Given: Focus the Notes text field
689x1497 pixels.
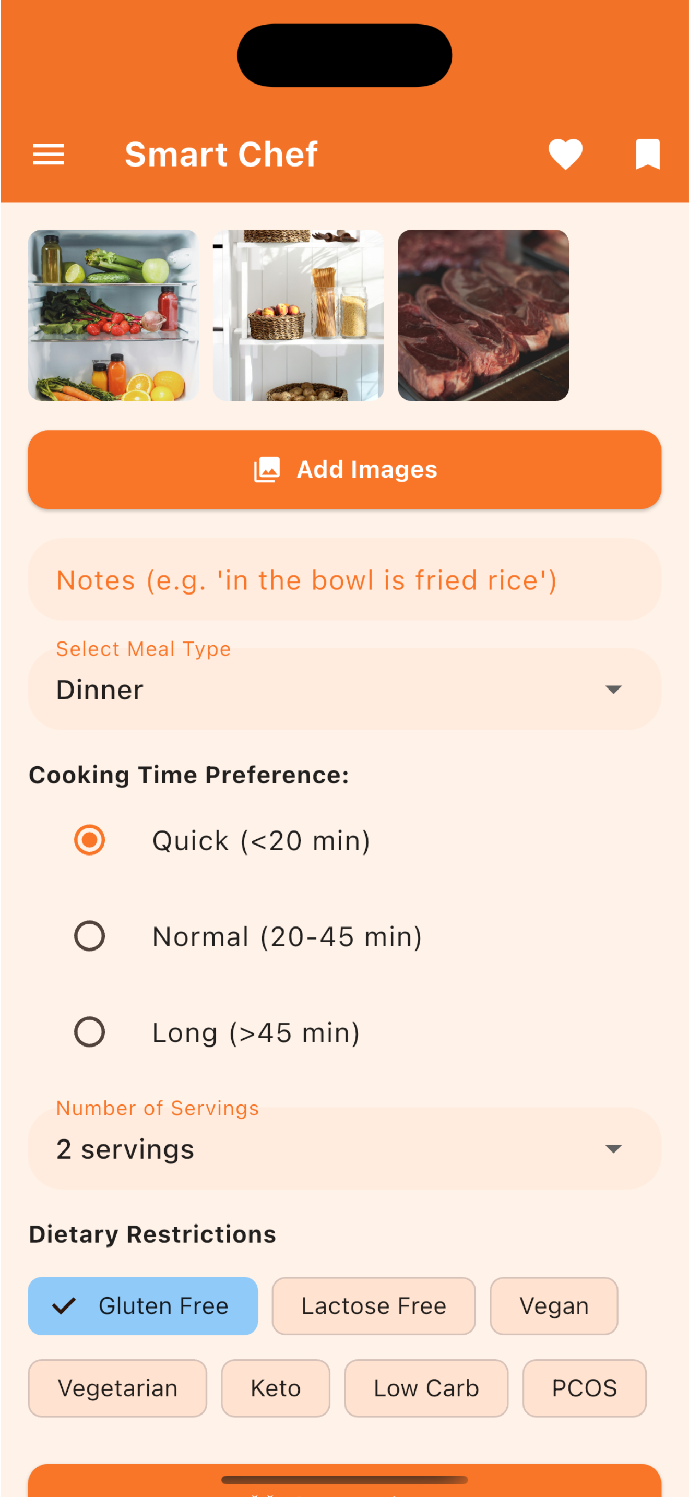Looking at the screenshot, I should (344, 579).
